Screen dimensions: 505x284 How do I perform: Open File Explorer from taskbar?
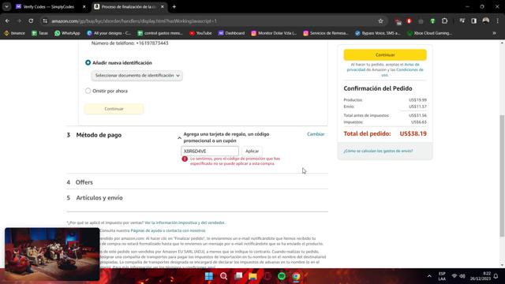pos(252,276)
